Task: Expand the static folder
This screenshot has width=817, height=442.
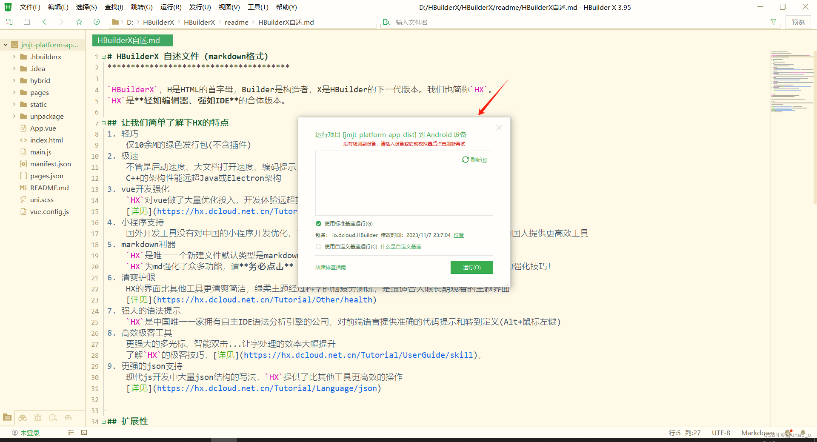Action: click(x=14, y=104)
